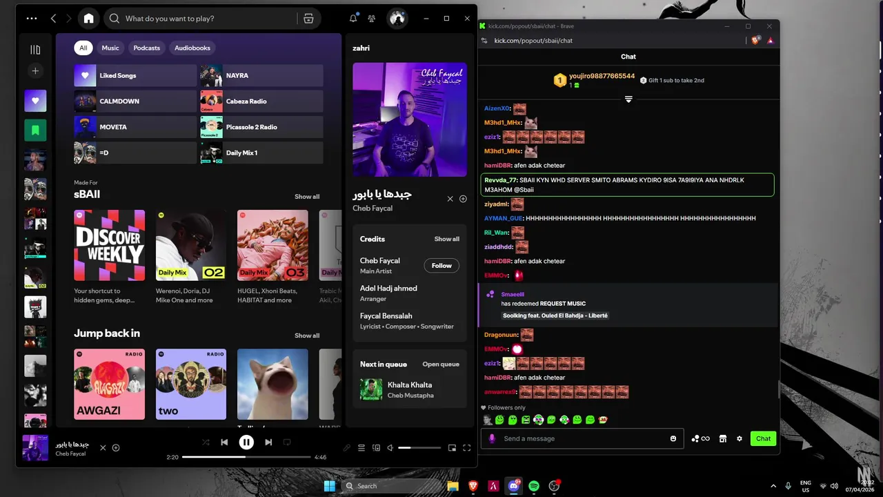Adjust the Spotify volume slider
The image size is (883, 497).
(x=419, y=448)
